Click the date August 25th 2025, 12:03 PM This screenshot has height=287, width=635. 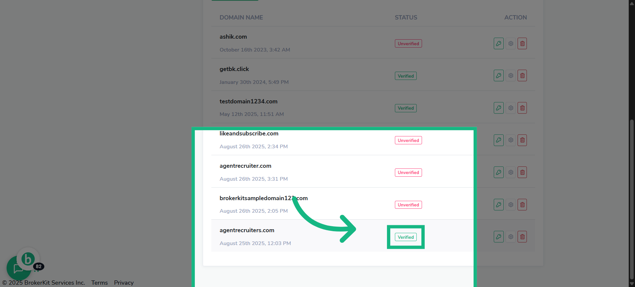255,243
